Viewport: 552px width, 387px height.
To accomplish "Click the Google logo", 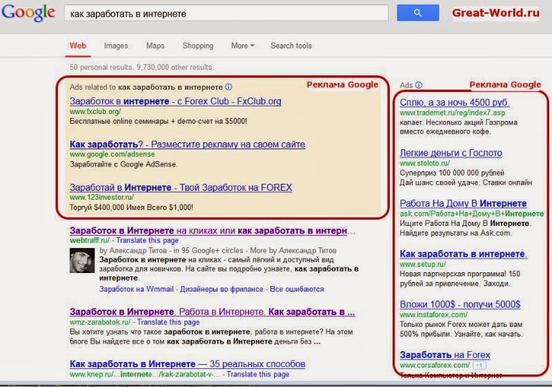I will [x=28, y=13].
